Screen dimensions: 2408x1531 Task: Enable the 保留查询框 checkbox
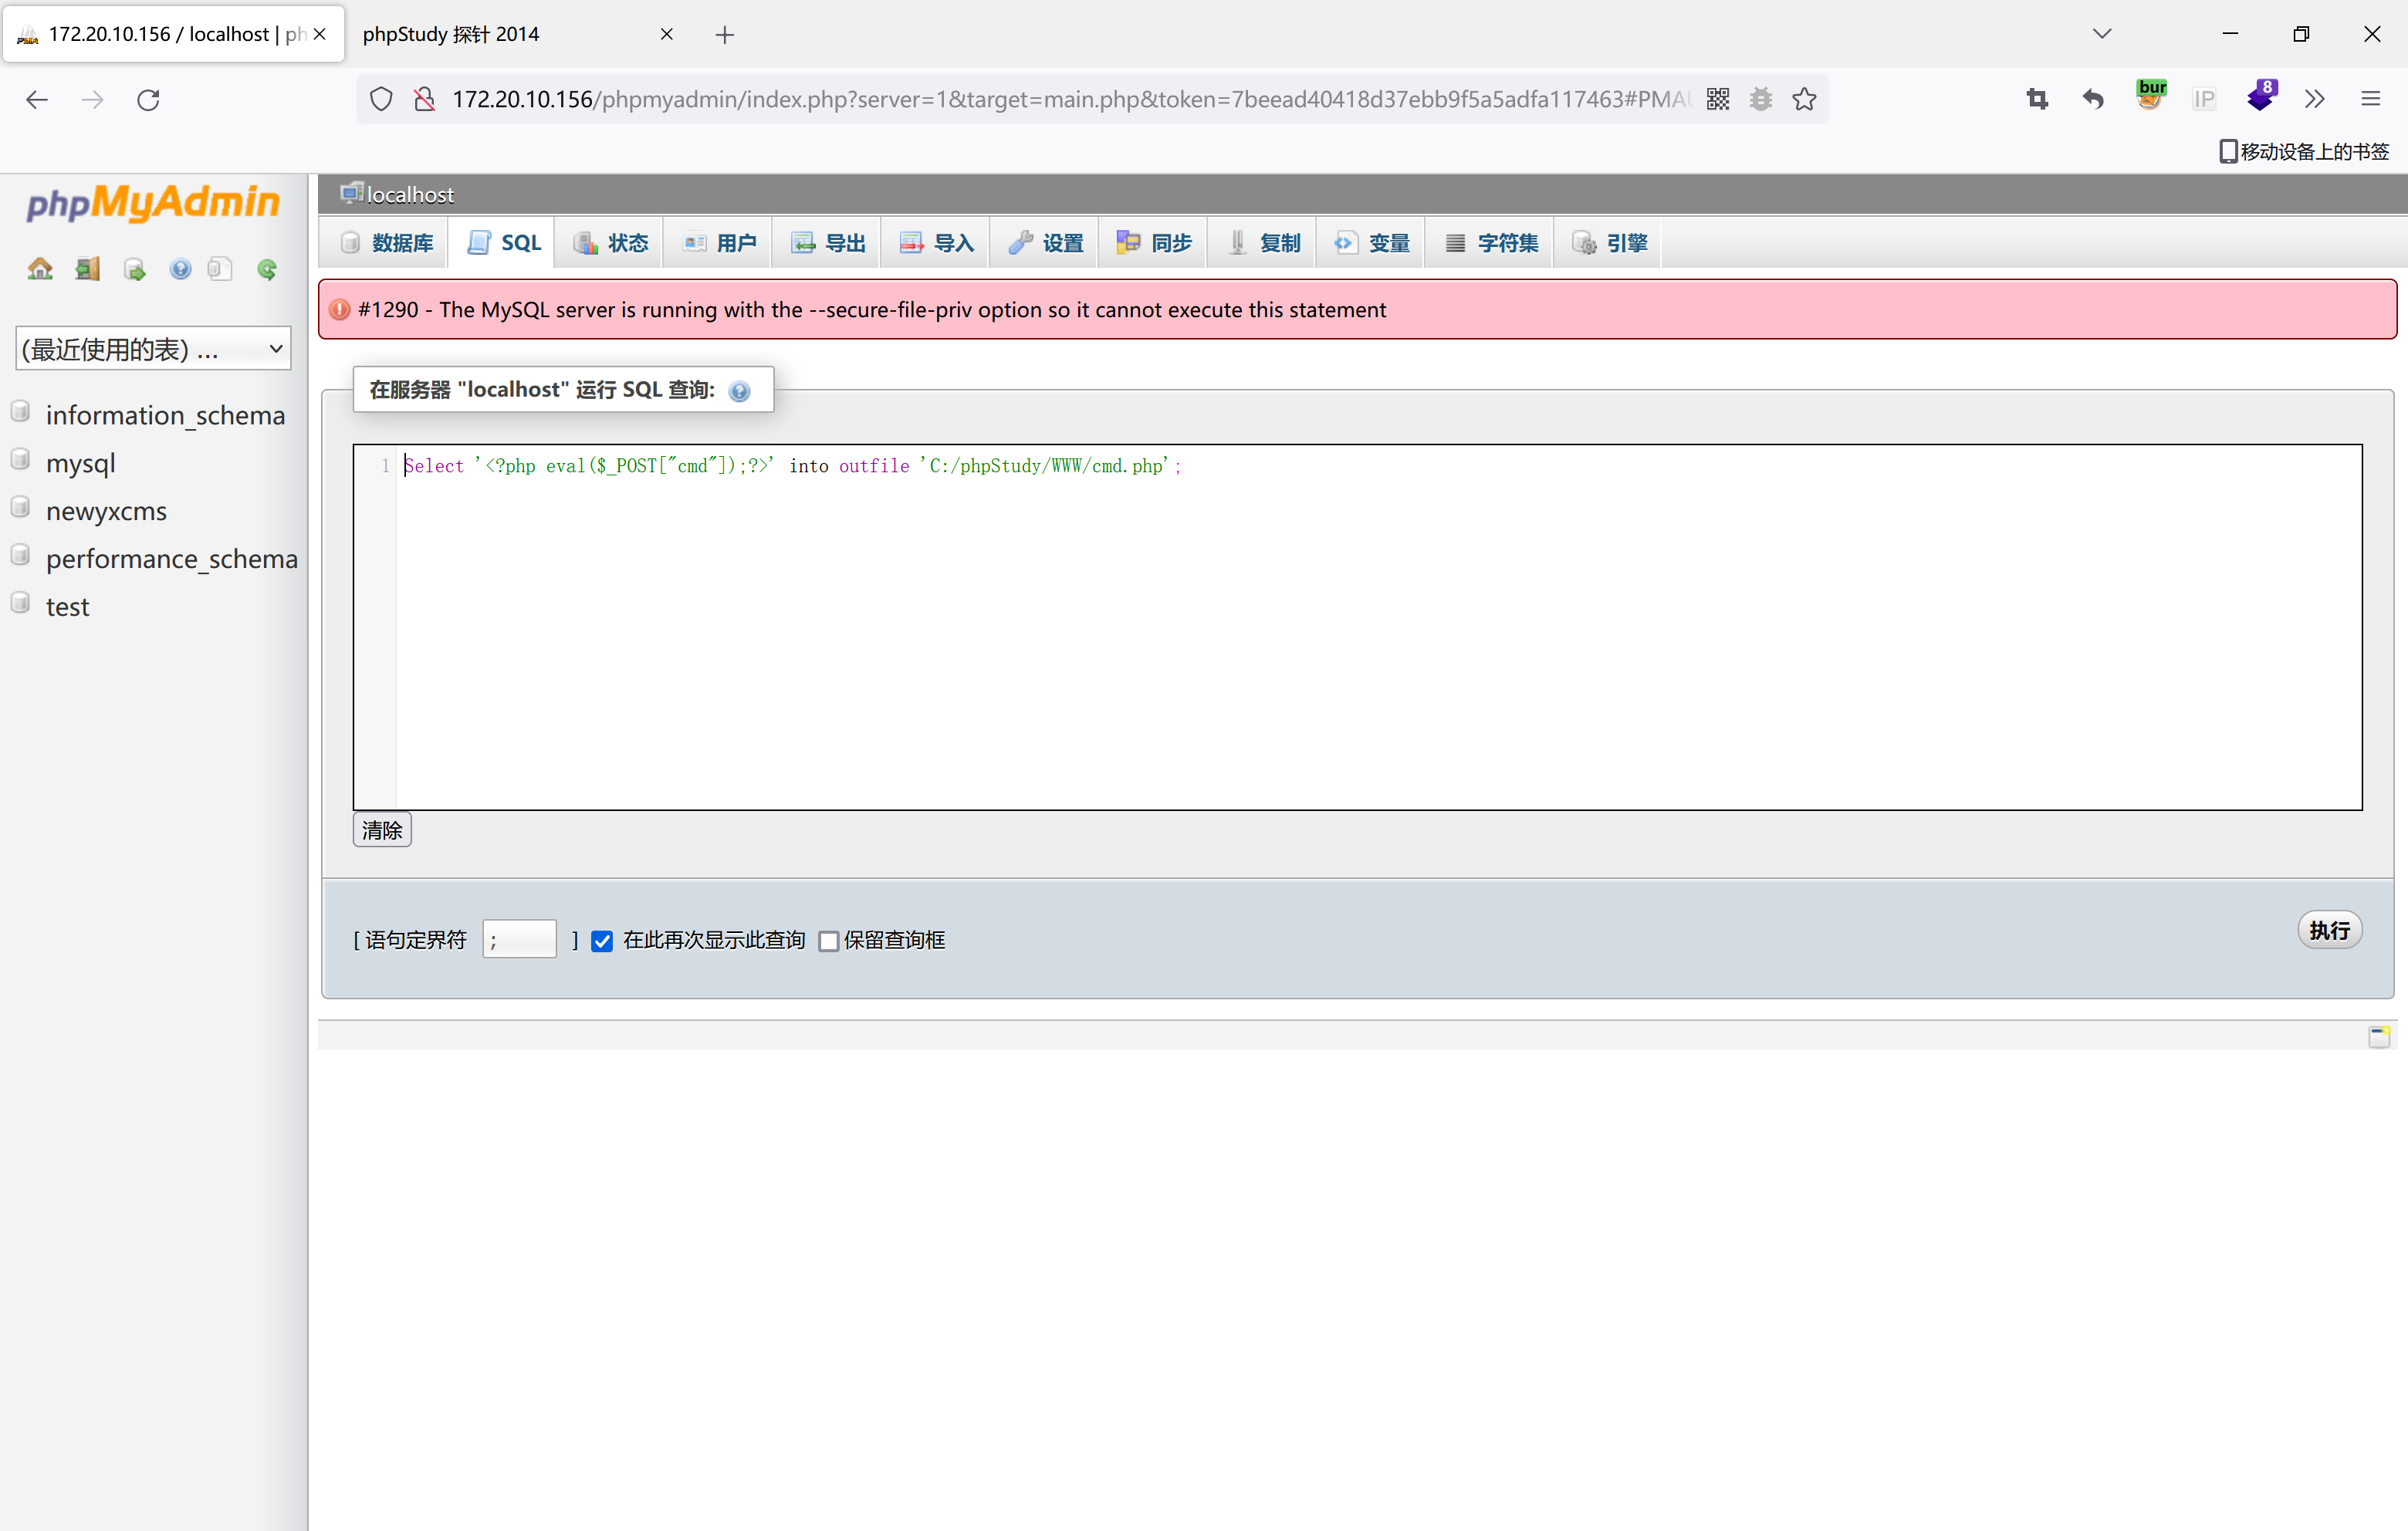[828, 941]
